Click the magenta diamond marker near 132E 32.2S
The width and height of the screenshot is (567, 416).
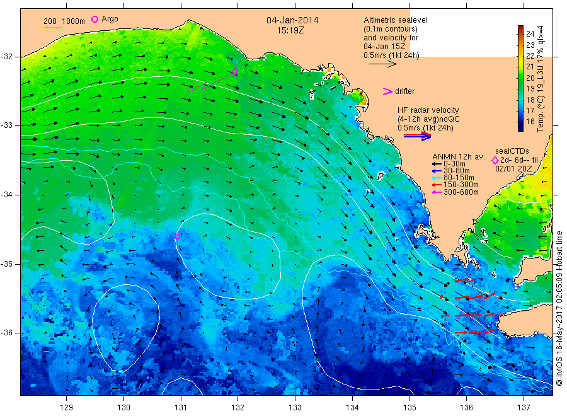[235, 72]
